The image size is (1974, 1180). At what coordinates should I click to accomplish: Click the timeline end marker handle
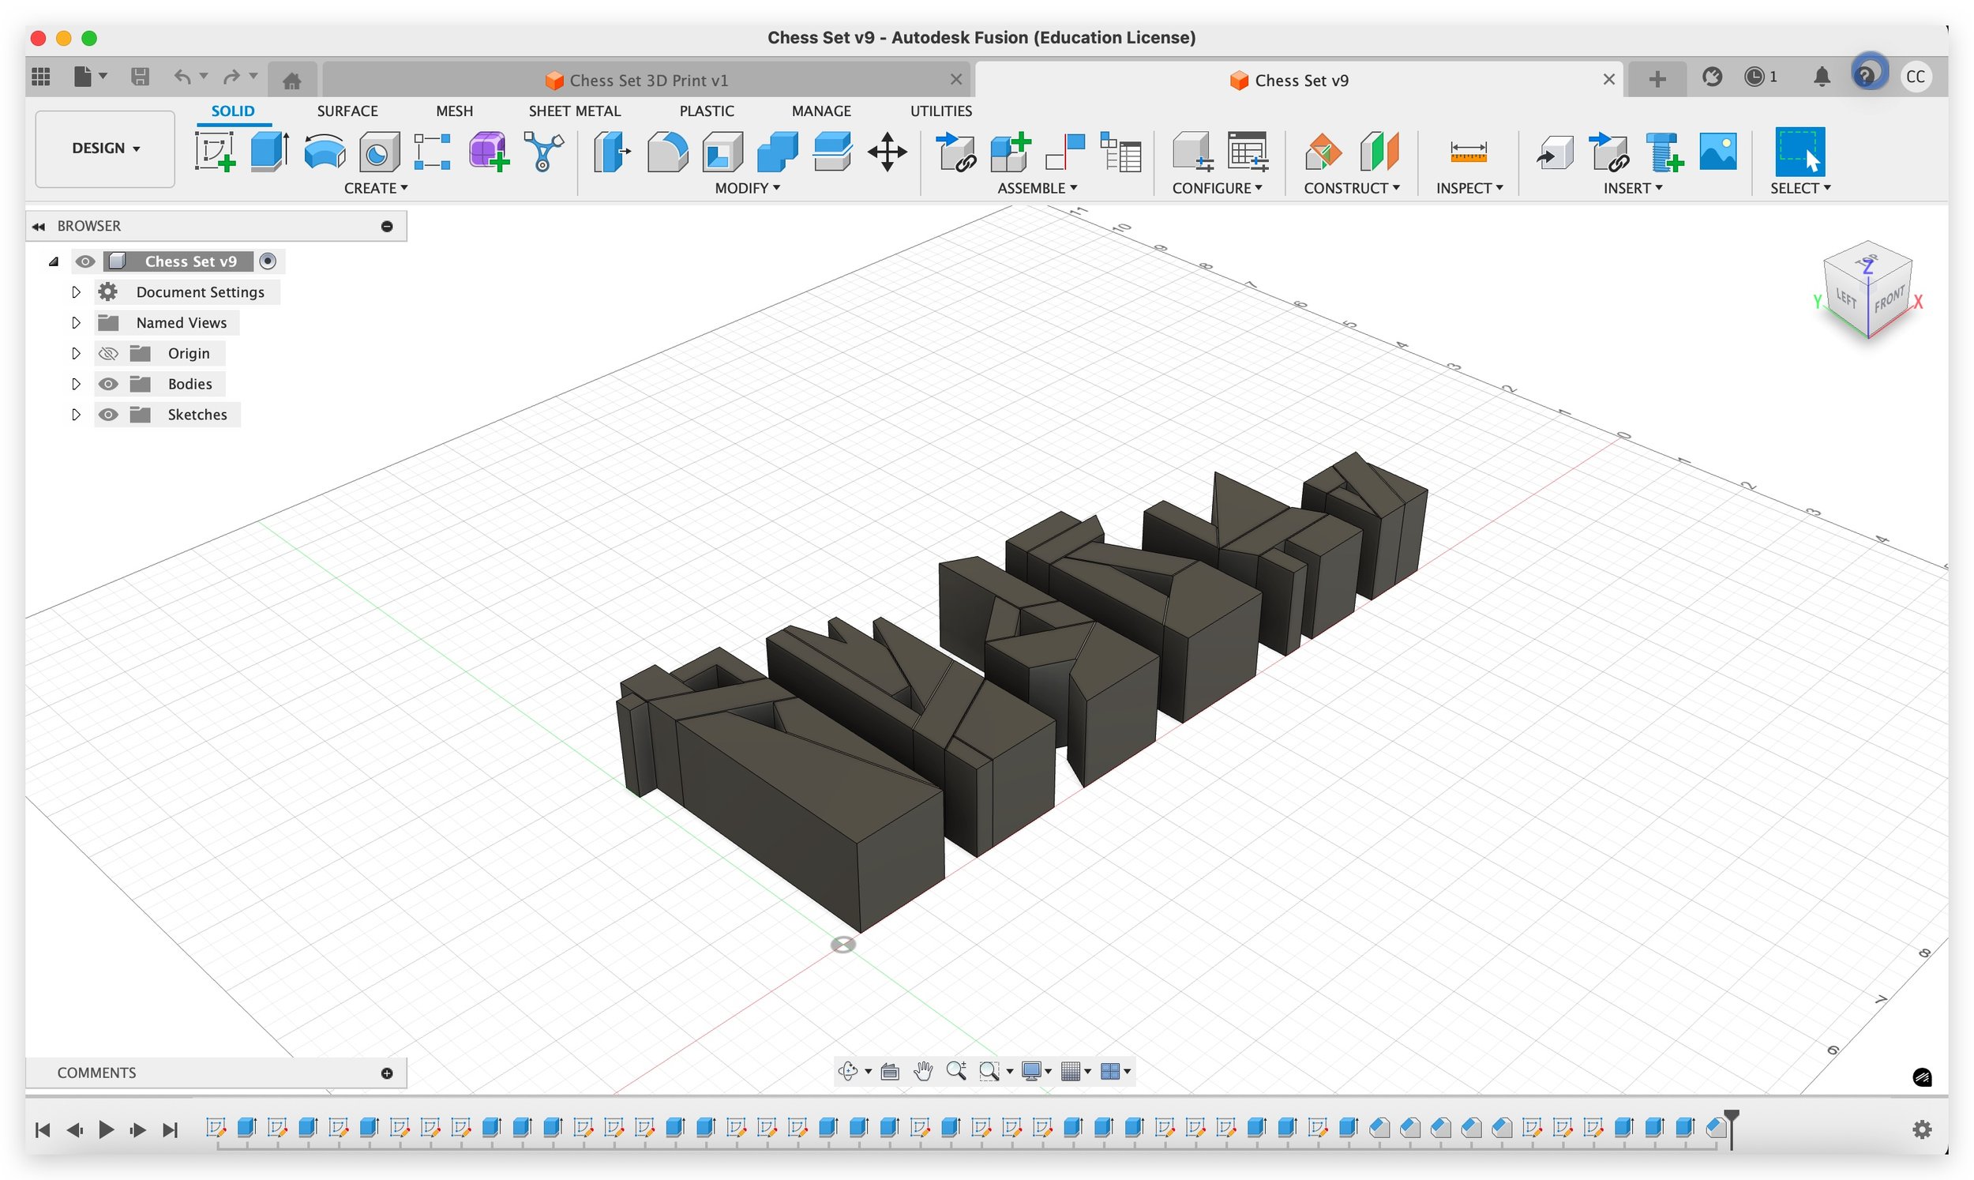(x=1731, y=1118)
